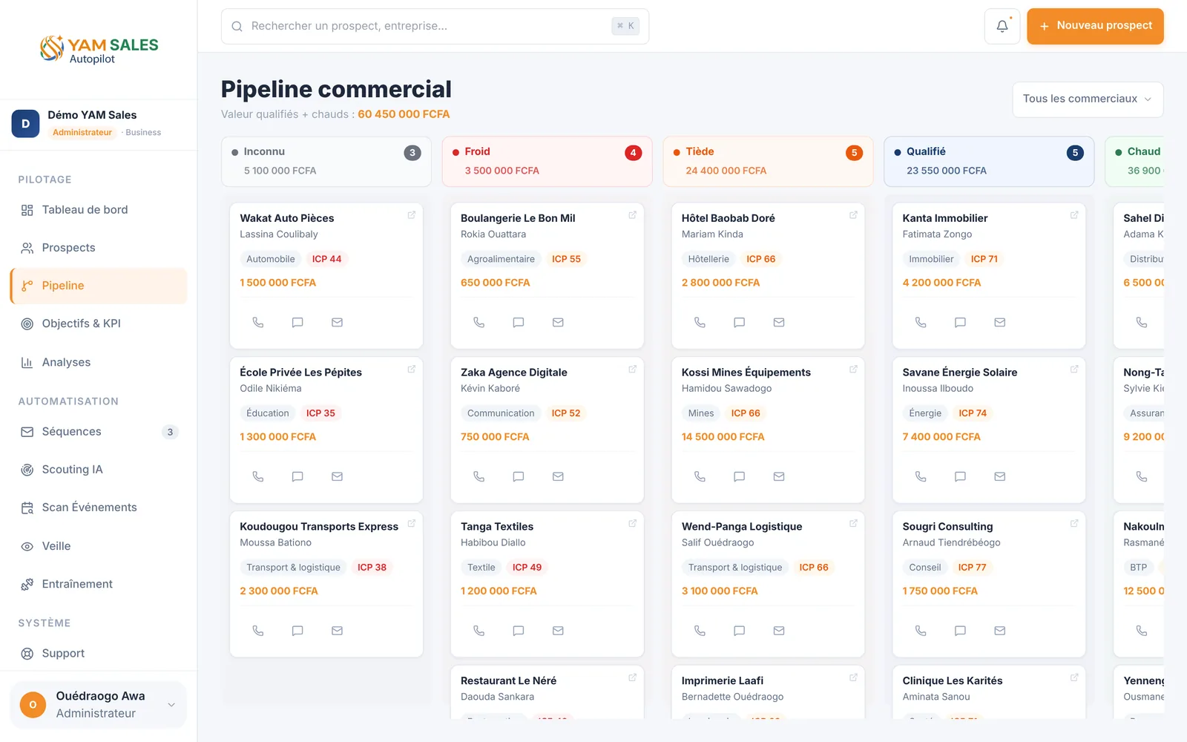Click phone icon on Kossi Mines Équipements card

click(700, 476)
